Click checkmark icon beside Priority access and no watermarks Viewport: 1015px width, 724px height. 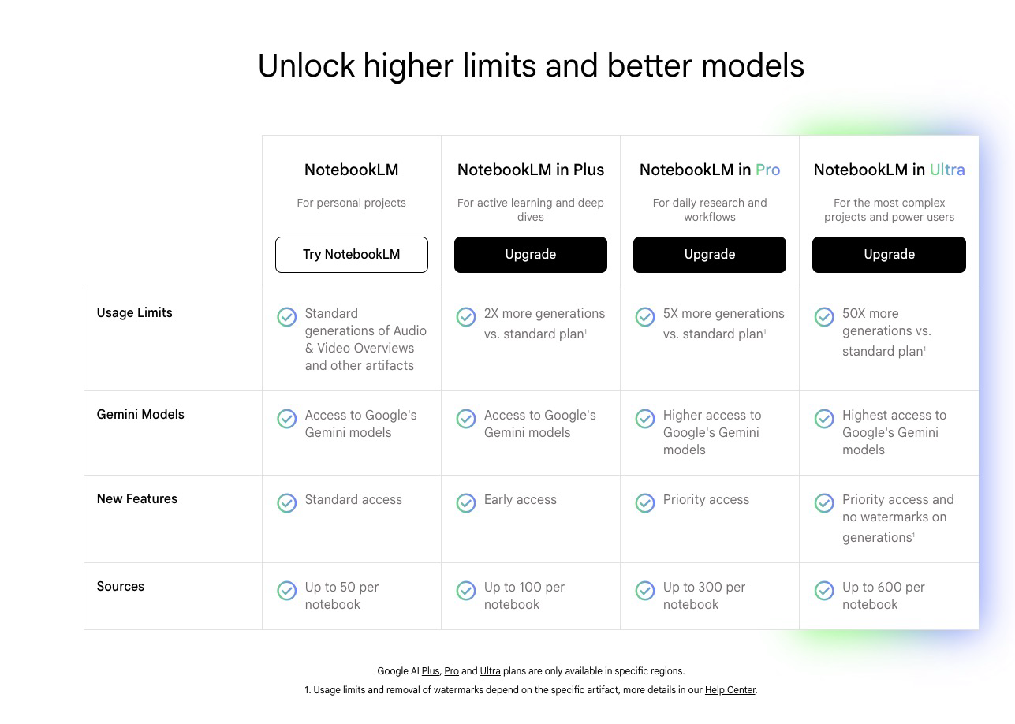pos(824,503)
